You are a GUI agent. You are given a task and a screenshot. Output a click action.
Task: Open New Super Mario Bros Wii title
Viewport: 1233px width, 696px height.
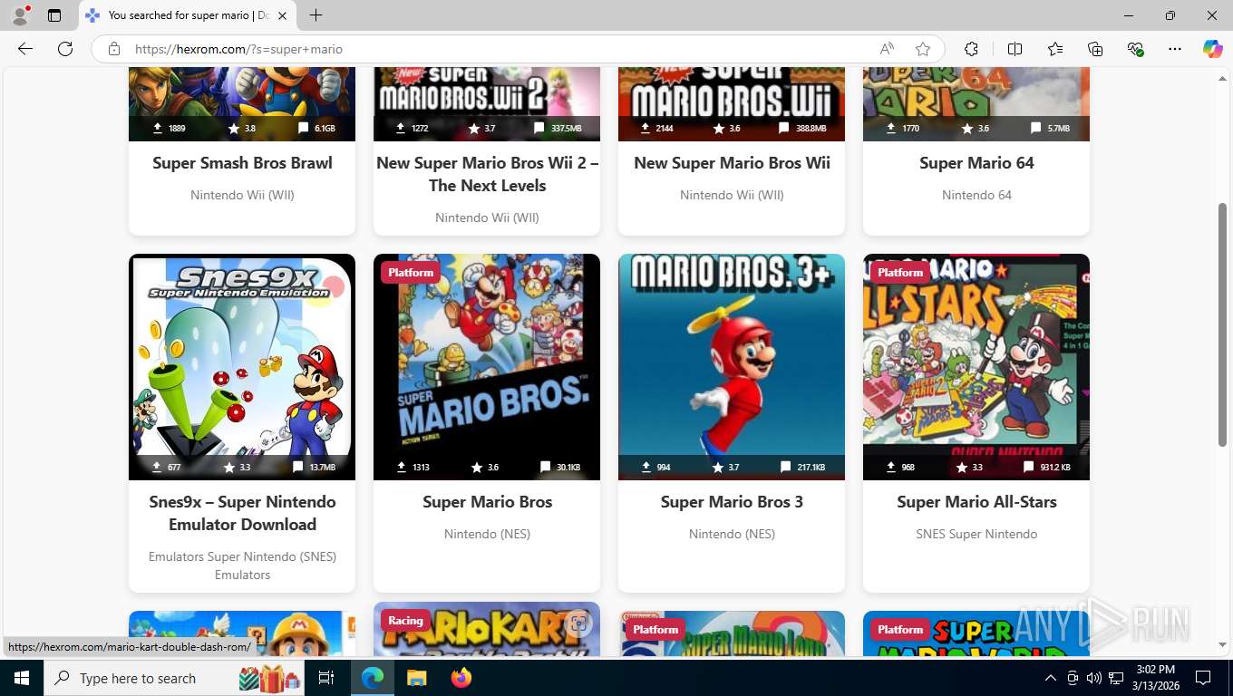click(x=732, y=163)
